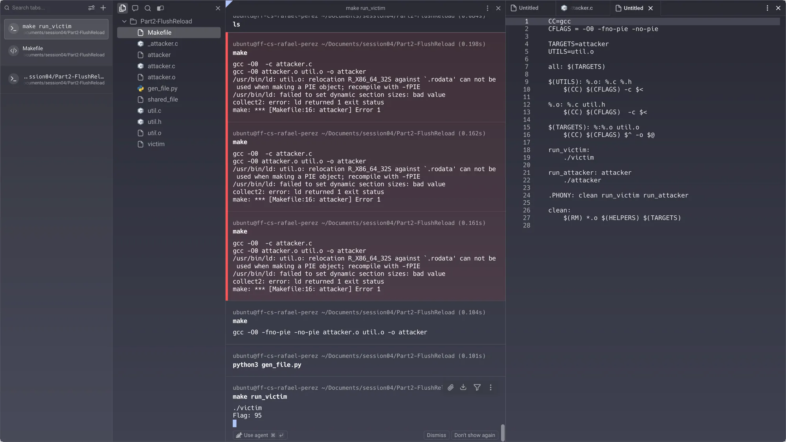Select the victim binary file

pyautogui.click(x=169, y=144)
